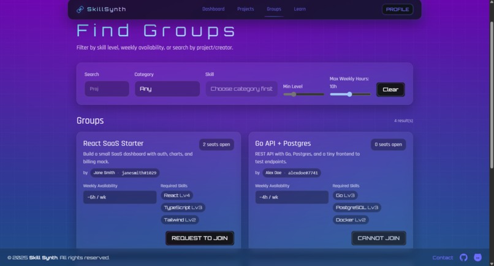Click REQUEST TO JOIN on React SaaS Starter
Viewport: 494px width, 266px height.
pos(200,238)
